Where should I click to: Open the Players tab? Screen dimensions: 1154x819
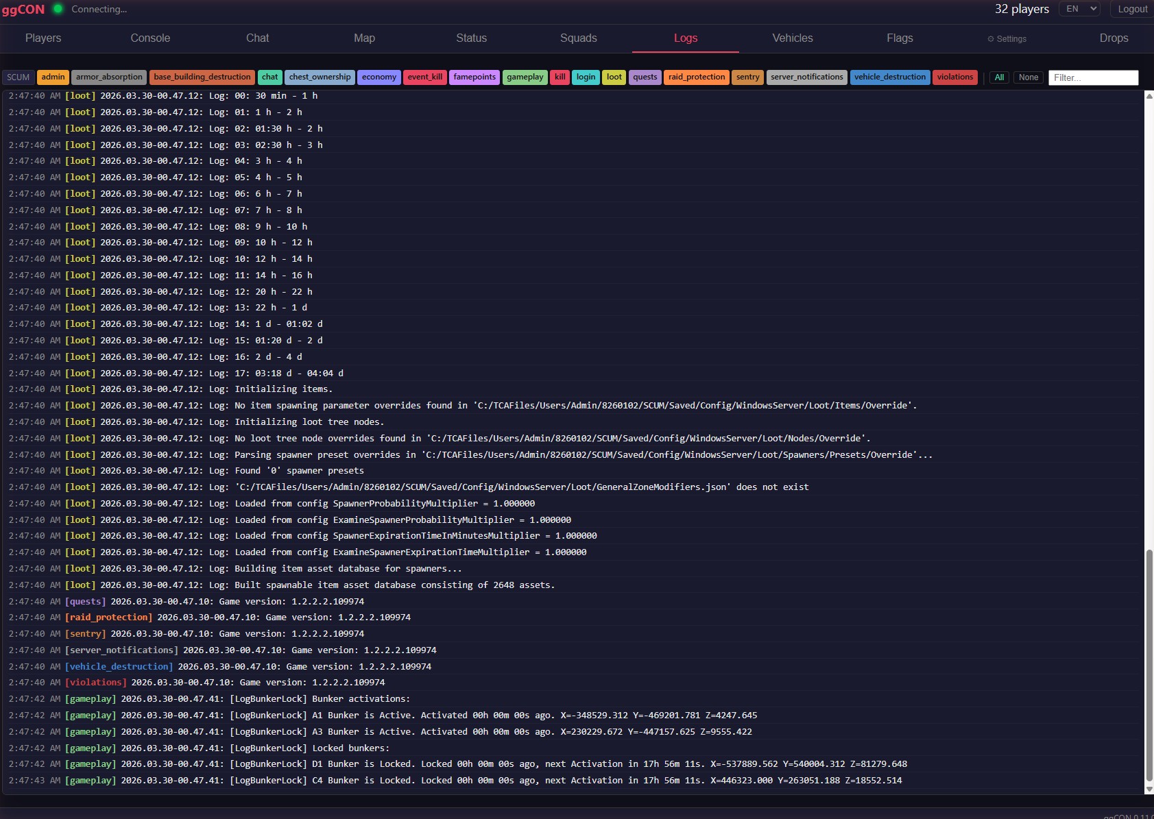click(43, 38)
